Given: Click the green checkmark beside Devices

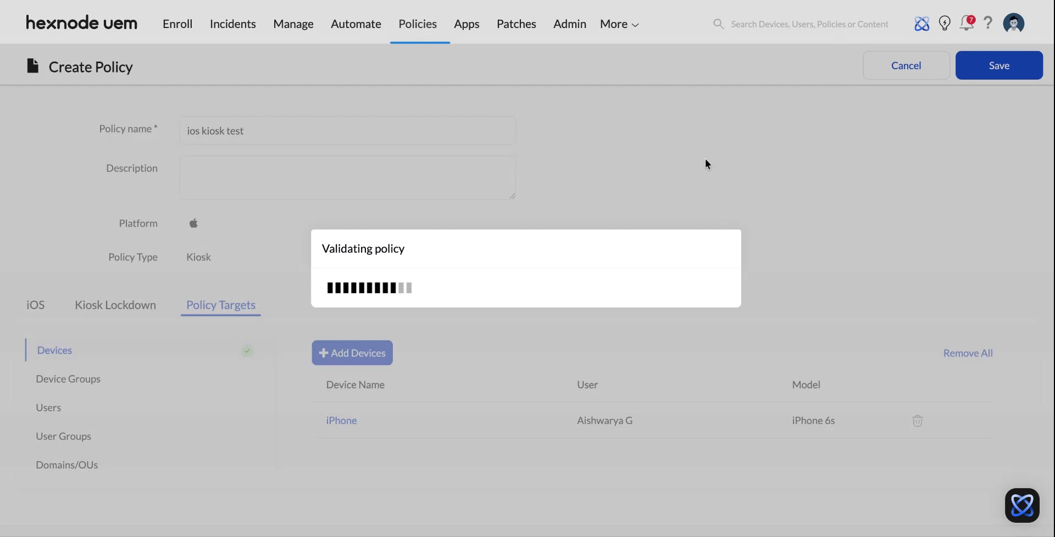Looking at the screenshot, I should coord(247,351).
